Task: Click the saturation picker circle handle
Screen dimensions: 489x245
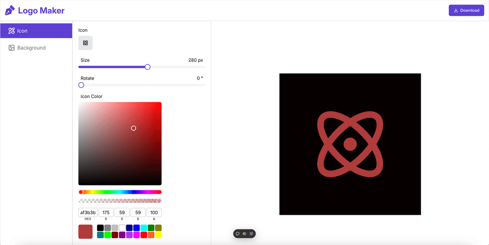Action: (x=134, y=128)
